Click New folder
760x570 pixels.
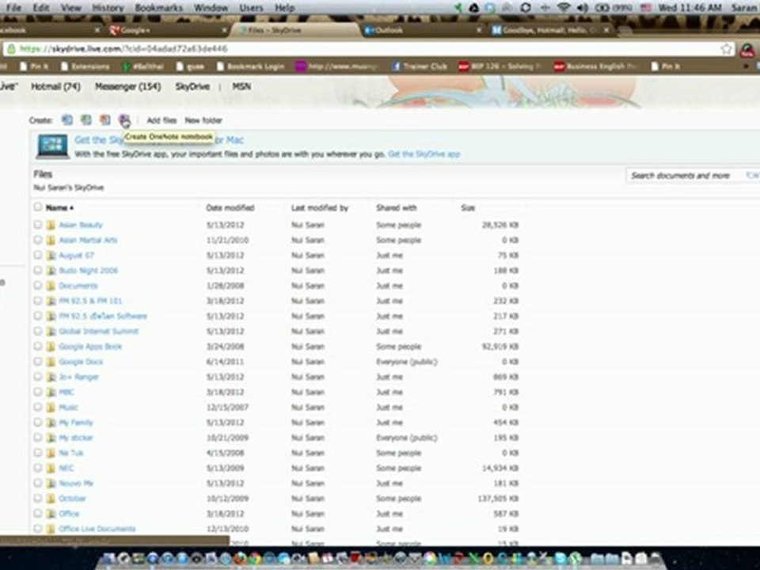[203, 120]
